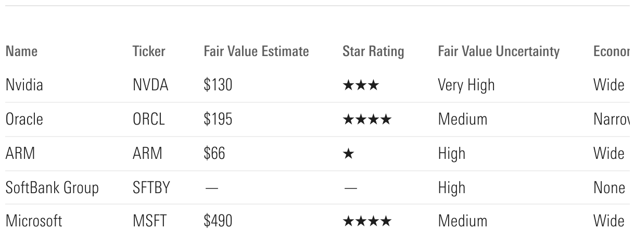
Task: Click the Ticker column header
Action: coord(149,51)
